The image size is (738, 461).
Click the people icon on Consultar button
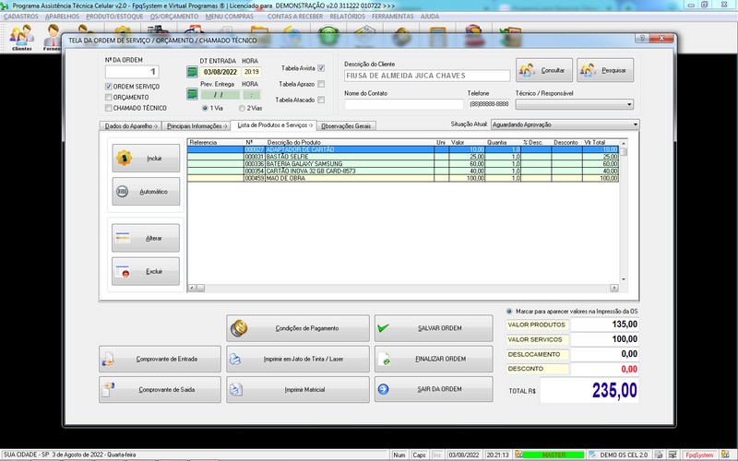tap(527, 70)
